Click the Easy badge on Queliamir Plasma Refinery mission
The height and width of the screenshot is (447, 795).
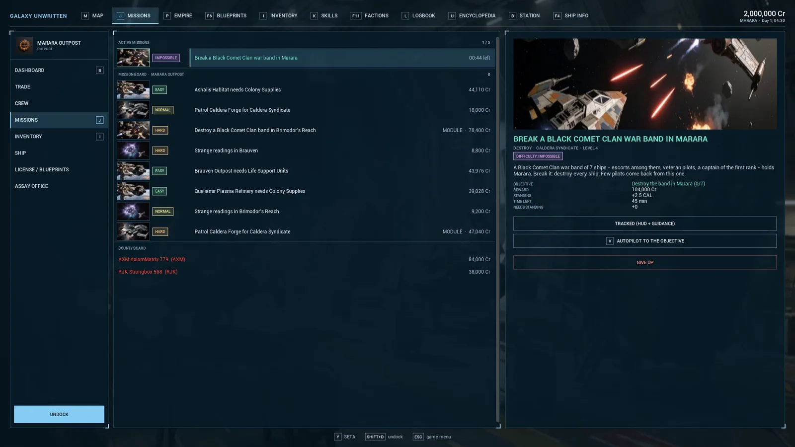tap(159, 191)
